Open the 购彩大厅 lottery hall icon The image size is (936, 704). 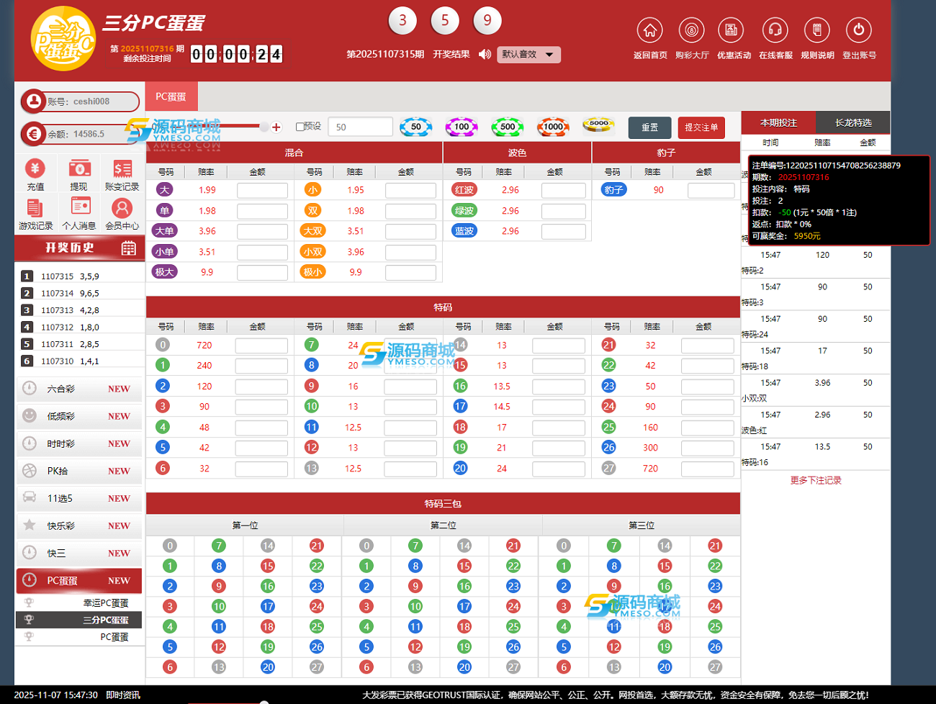(x=691, y=31)
